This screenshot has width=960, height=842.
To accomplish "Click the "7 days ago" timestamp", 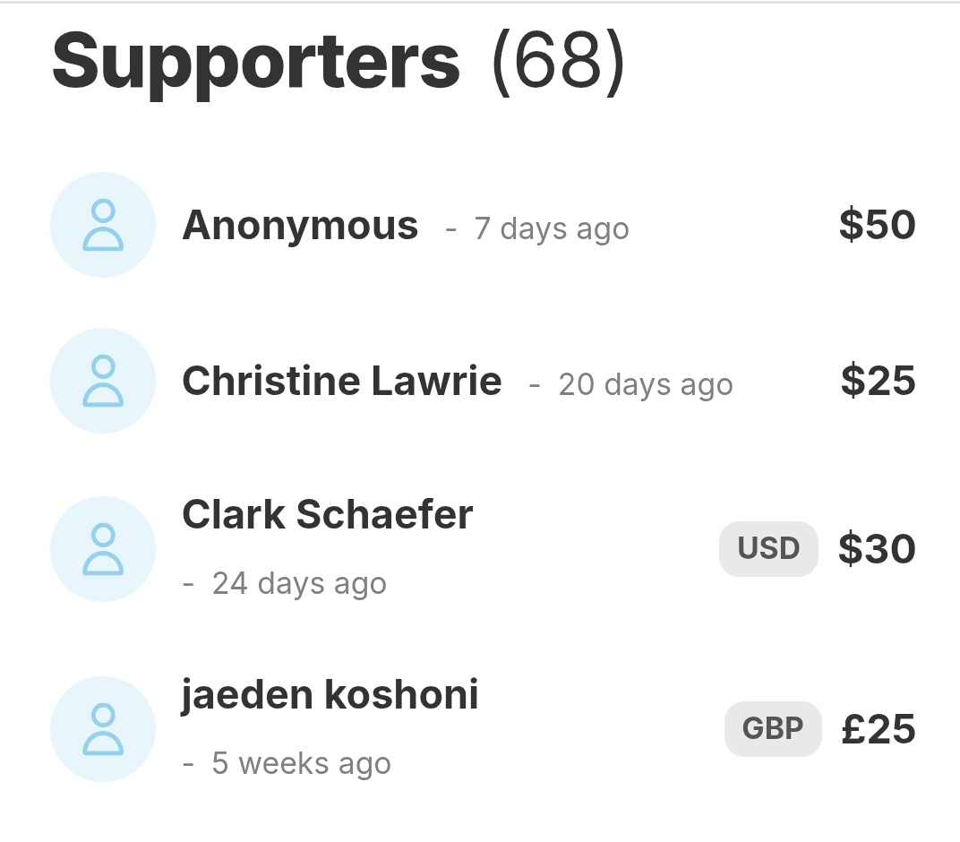I will [551, 229].
